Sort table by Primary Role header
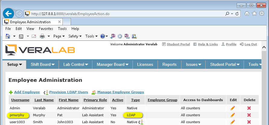 point(95,100)
